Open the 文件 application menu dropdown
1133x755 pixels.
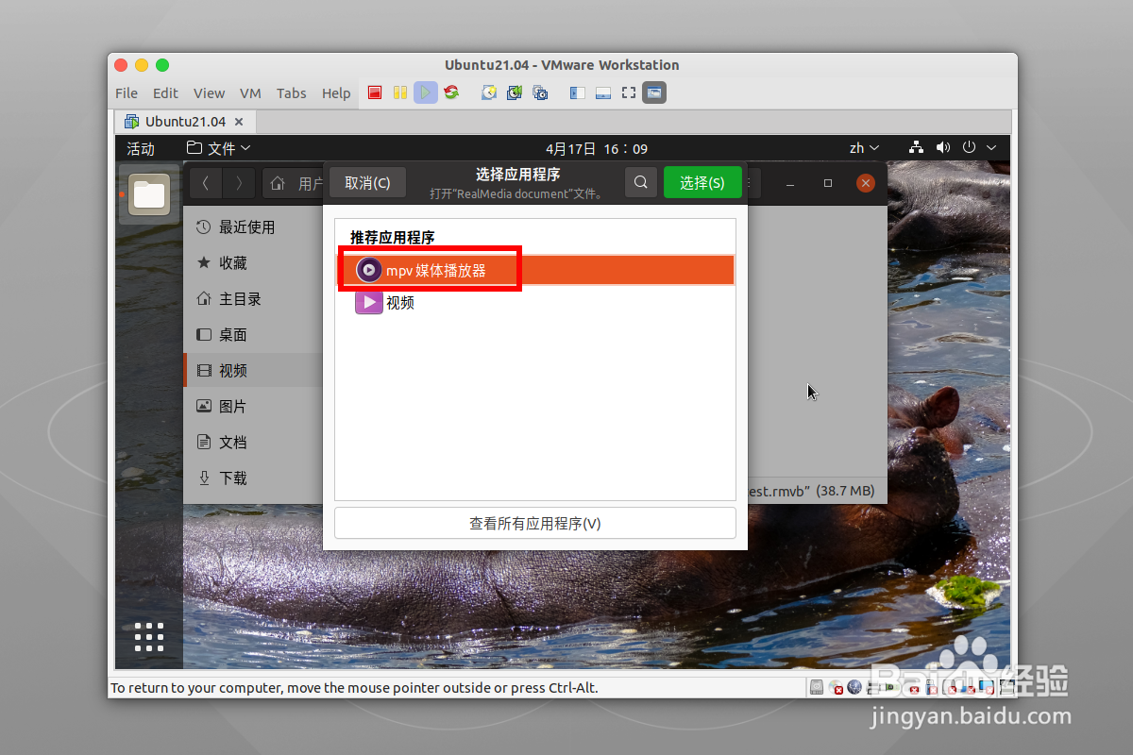click(x=217, y=148)
